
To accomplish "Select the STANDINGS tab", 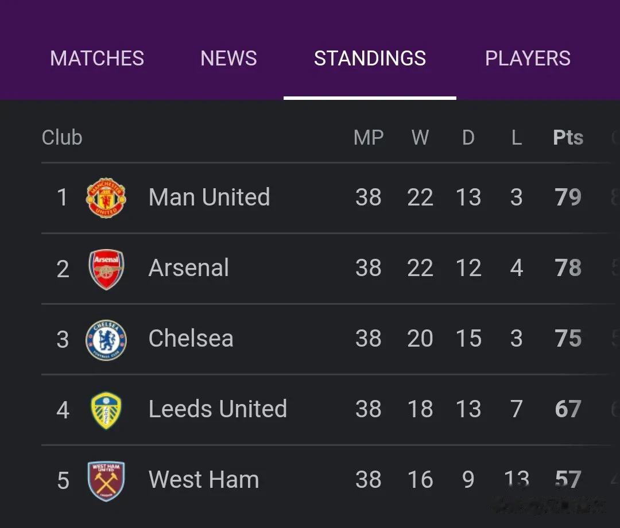I will point(370,59).
